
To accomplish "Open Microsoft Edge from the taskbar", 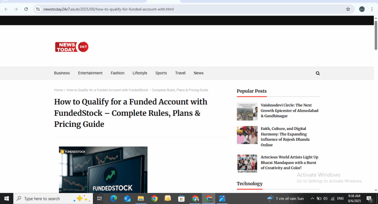I will (113, 198).
